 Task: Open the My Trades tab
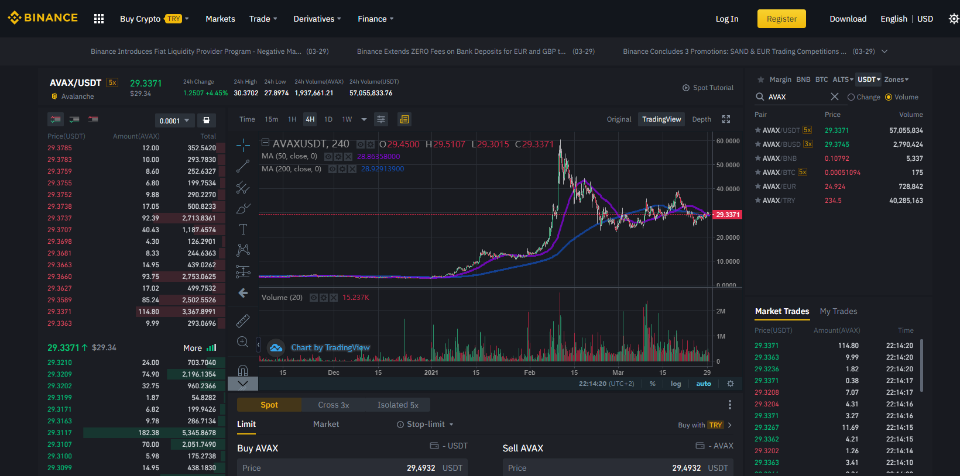(838, 311)
